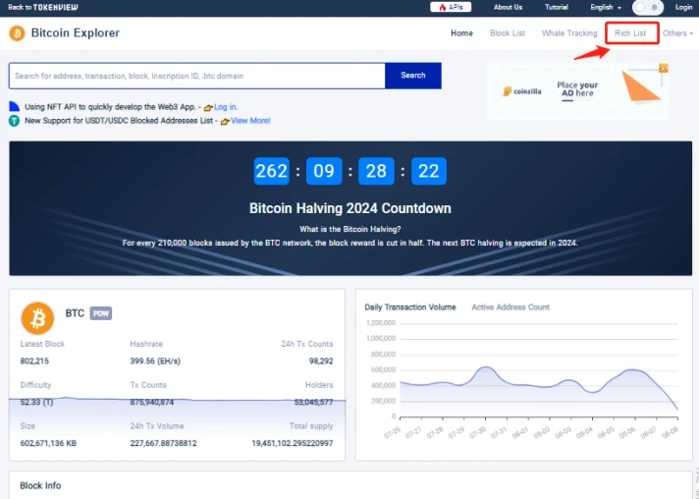Click the countdown minutes value 28
This screenshot has width=699, height=499.
376,171
